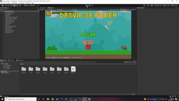The width and height of the screenshot is (179, 101).
Task: Open the Scripts folder
Action: pyautogui.click(x=52, y=70)
